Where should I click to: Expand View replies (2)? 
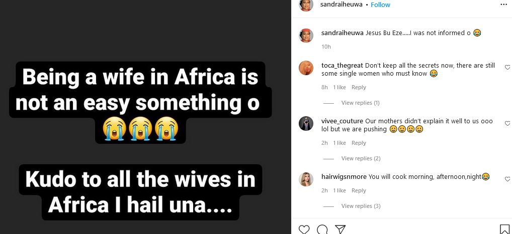tap(360, 158)
